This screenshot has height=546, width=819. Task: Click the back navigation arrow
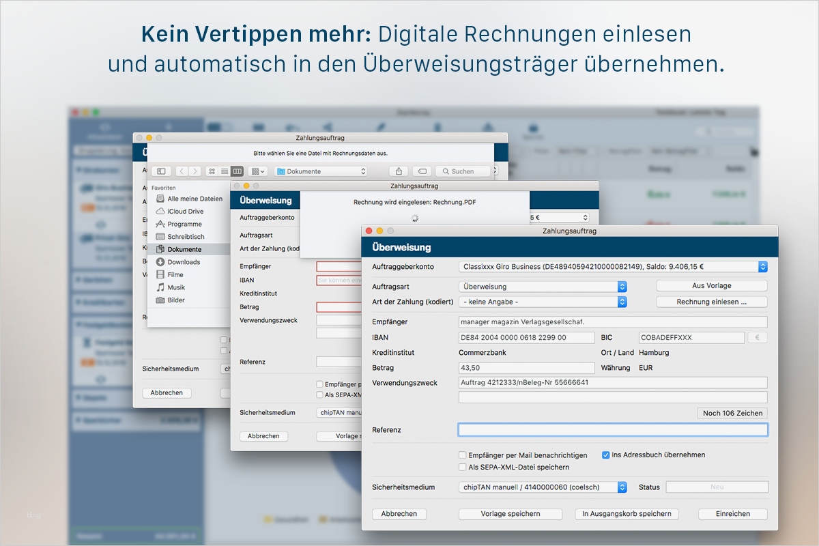click(183, 171)
